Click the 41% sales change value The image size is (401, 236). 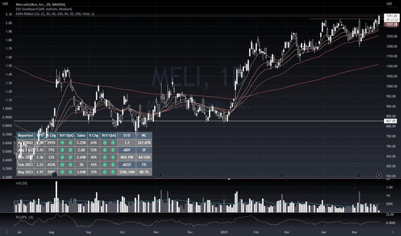(94, 165)
